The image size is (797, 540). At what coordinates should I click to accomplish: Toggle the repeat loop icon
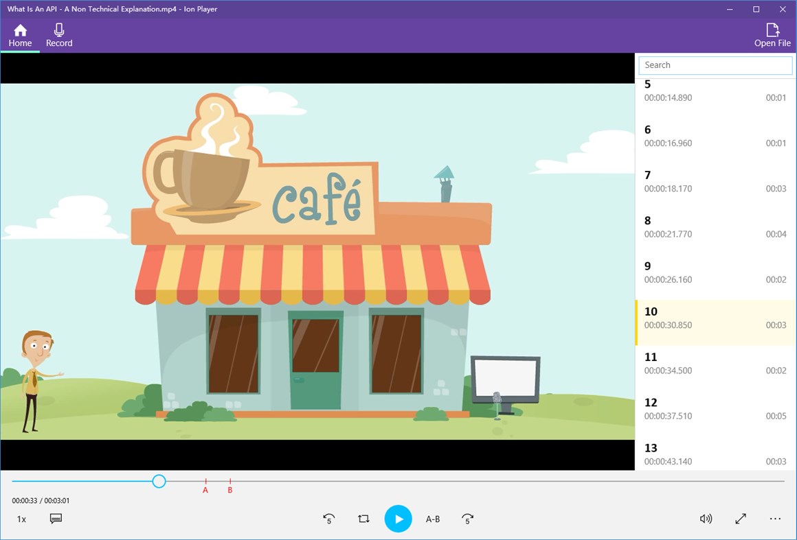click(363, 519)
